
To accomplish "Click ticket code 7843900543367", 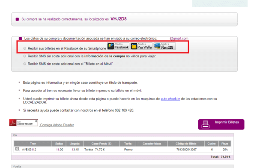I will coord(186,150).
